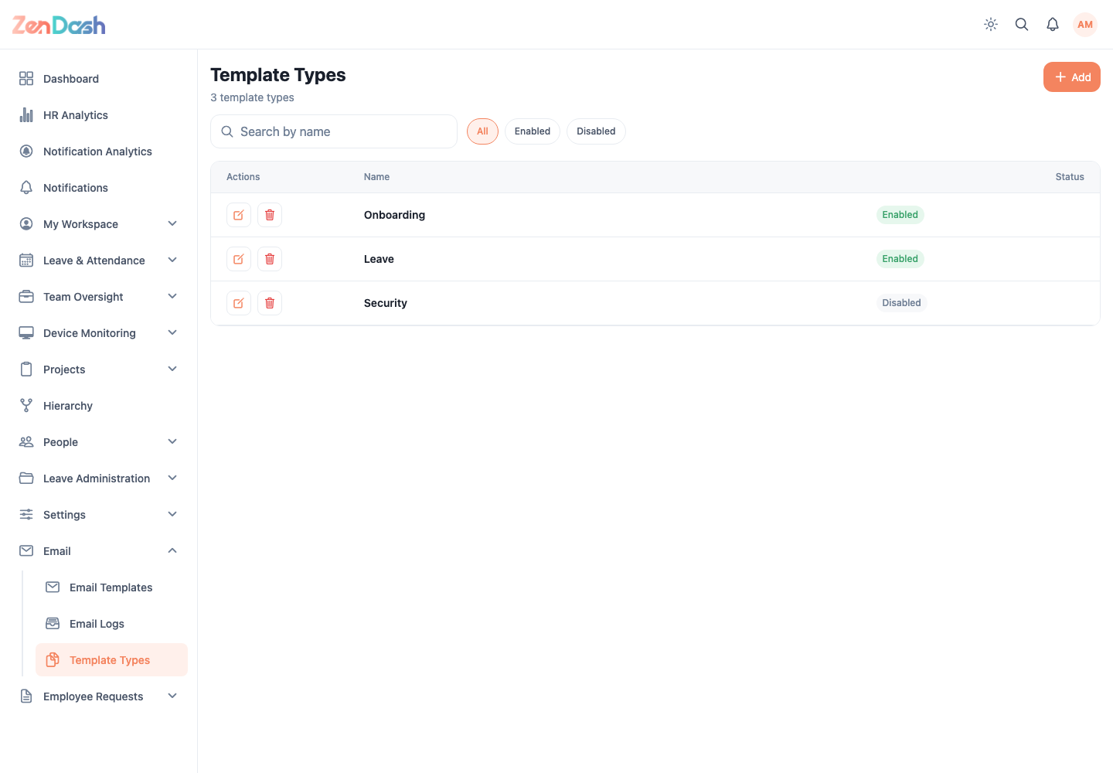Edit the Security template type

click(239, 303)
